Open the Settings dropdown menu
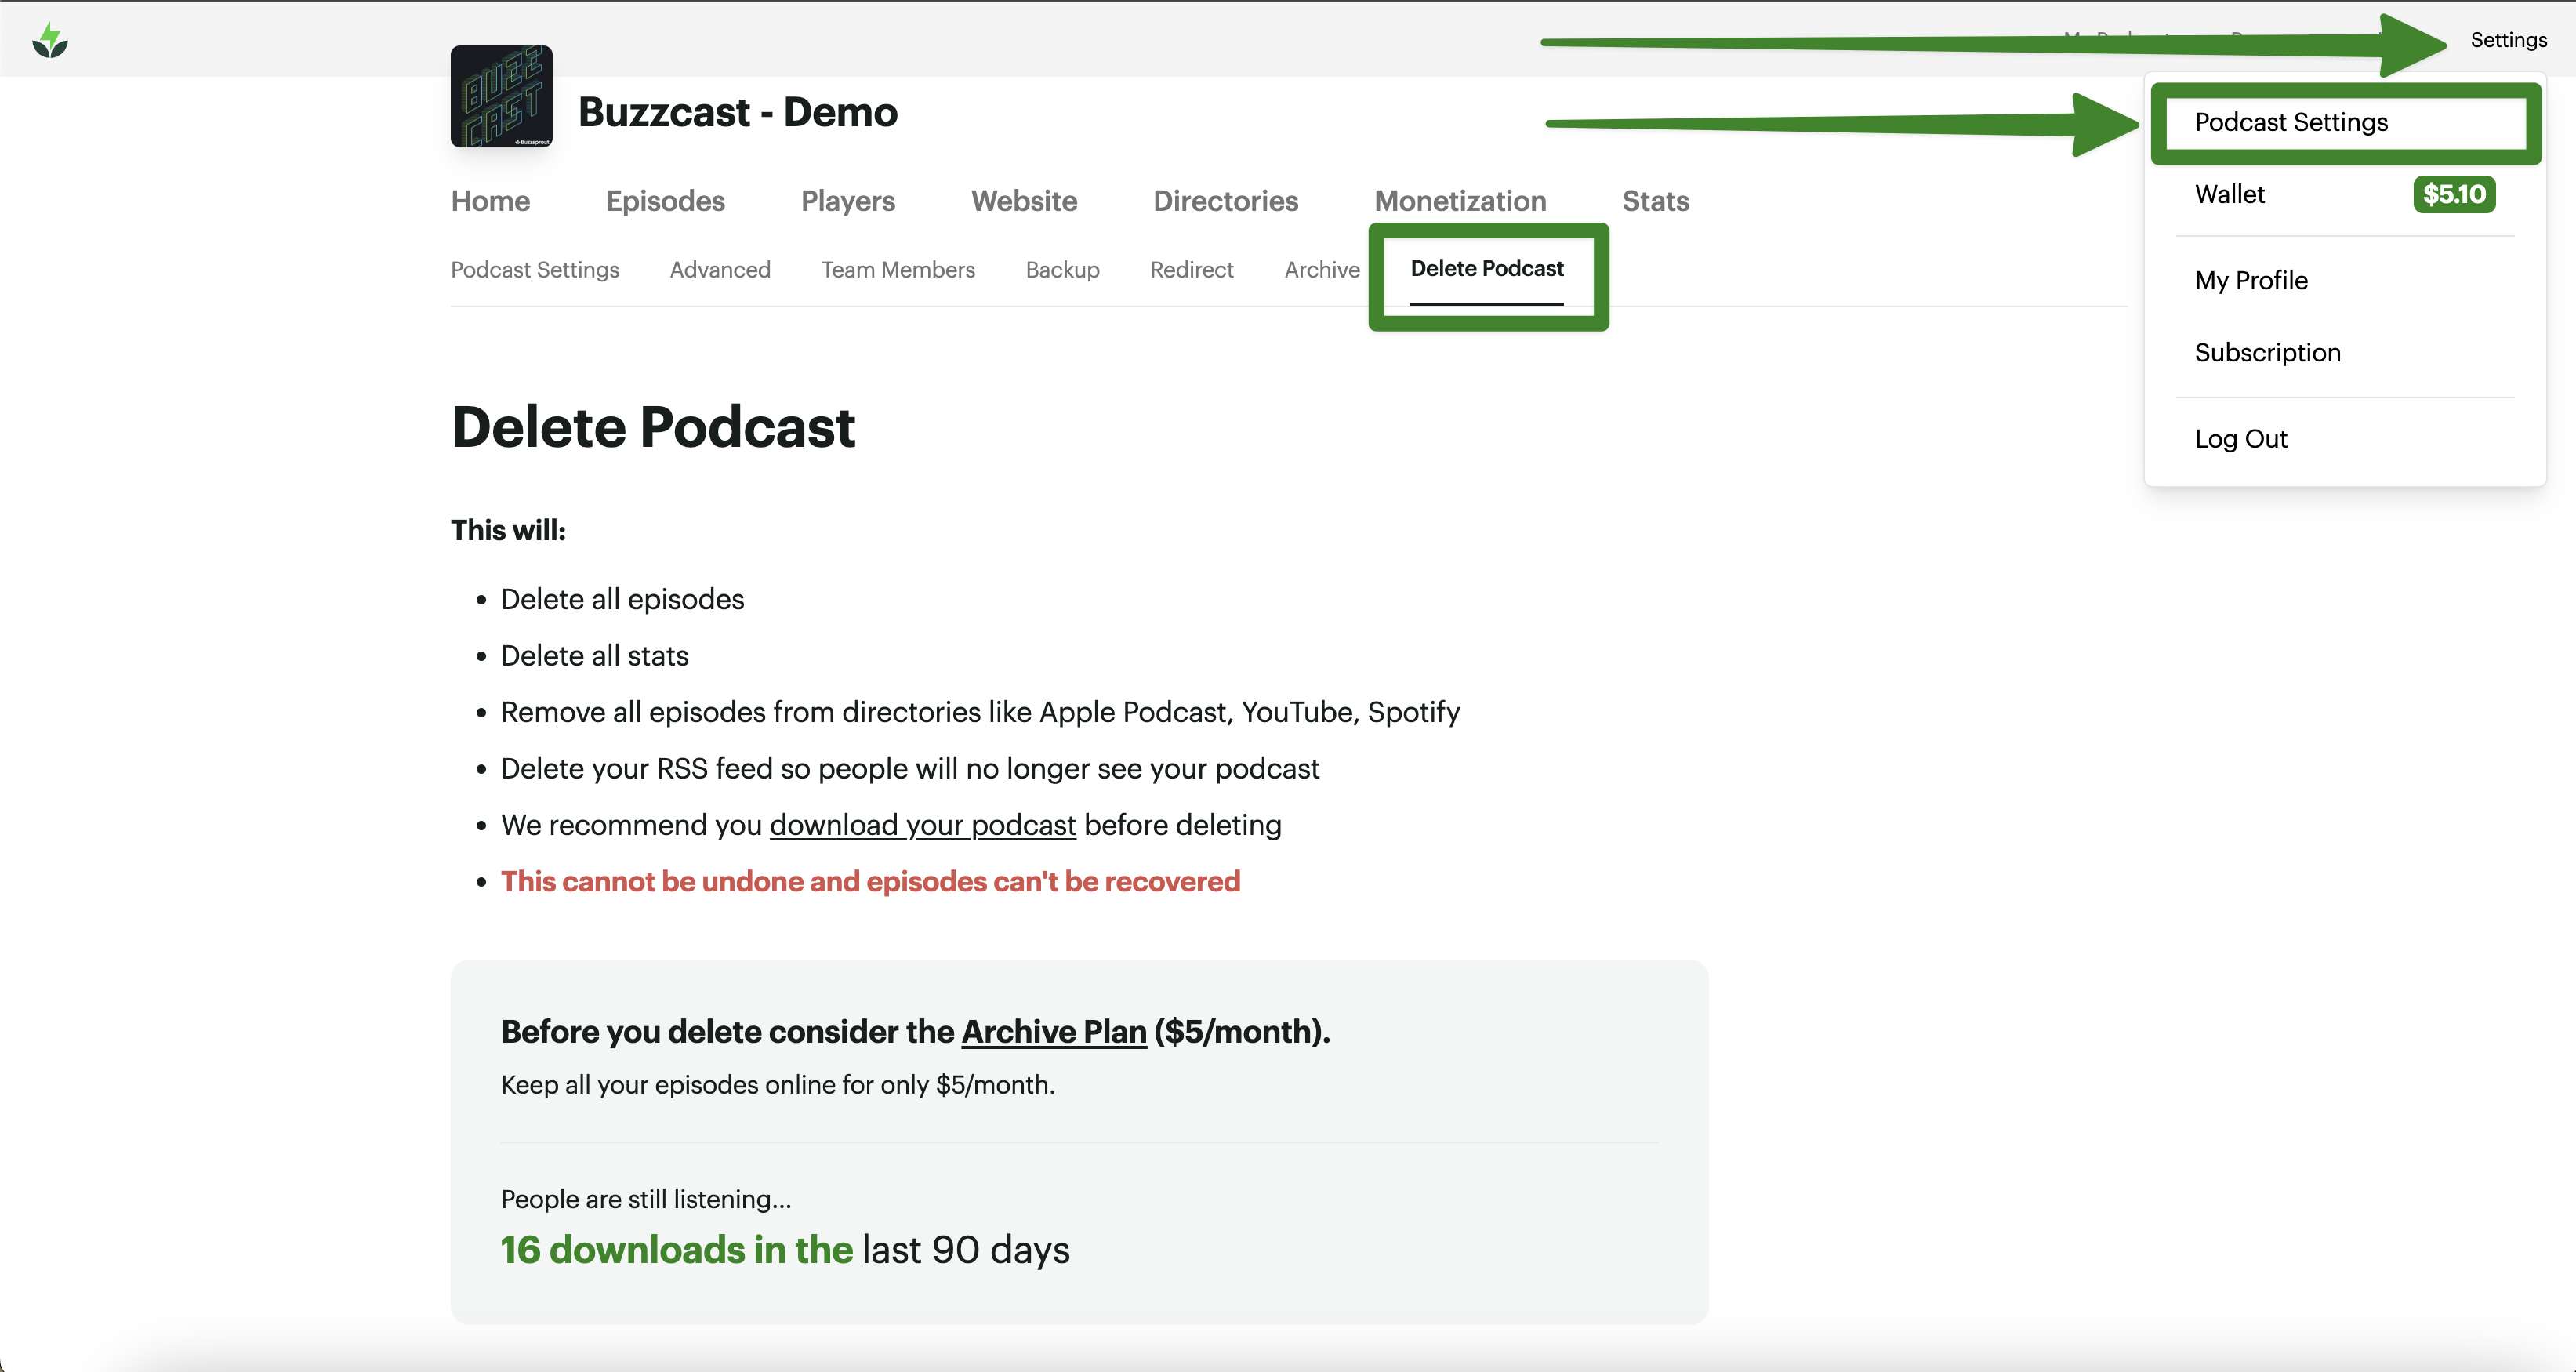The width and height of the screenshot is (2576, 1372). point(2508,40)
